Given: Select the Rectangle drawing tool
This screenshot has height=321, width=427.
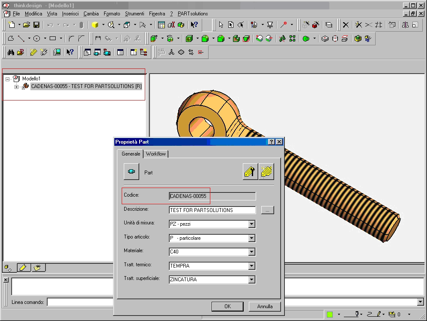Looking at the screenshot, I should point(53,38).
